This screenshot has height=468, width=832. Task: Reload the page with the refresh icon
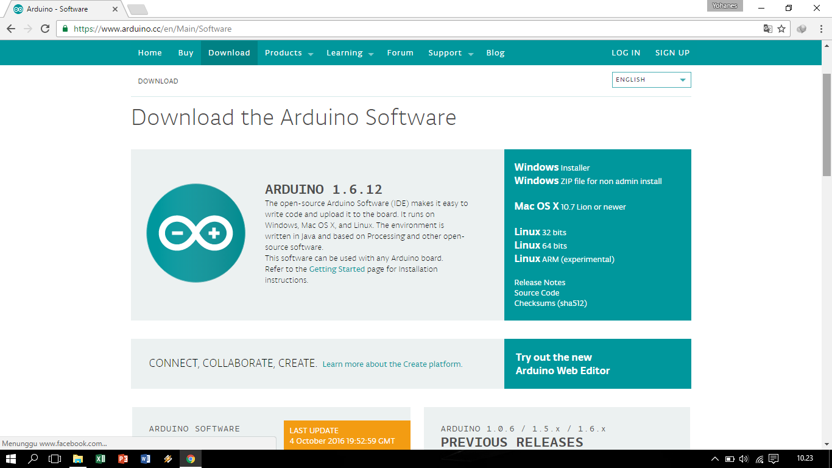click(x=43, y=29)
